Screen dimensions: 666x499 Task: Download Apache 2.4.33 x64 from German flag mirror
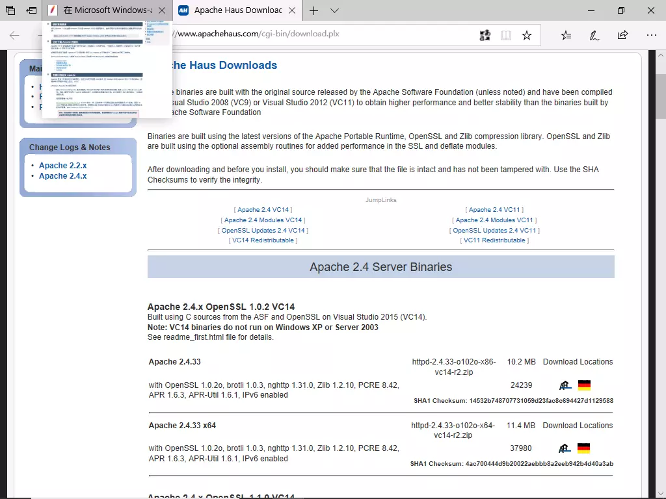point(584,448)
